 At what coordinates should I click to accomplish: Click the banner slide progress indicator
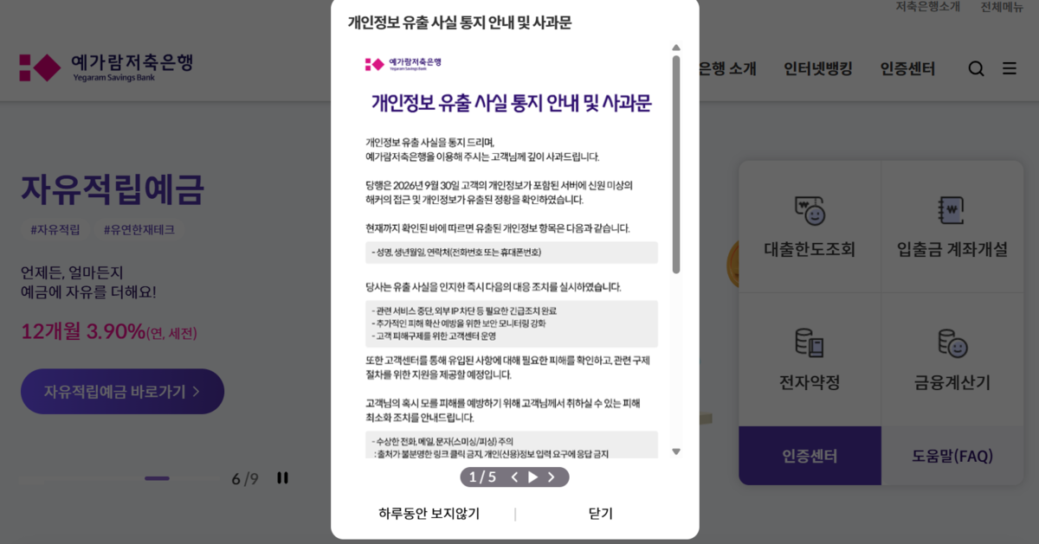point(157,478)
